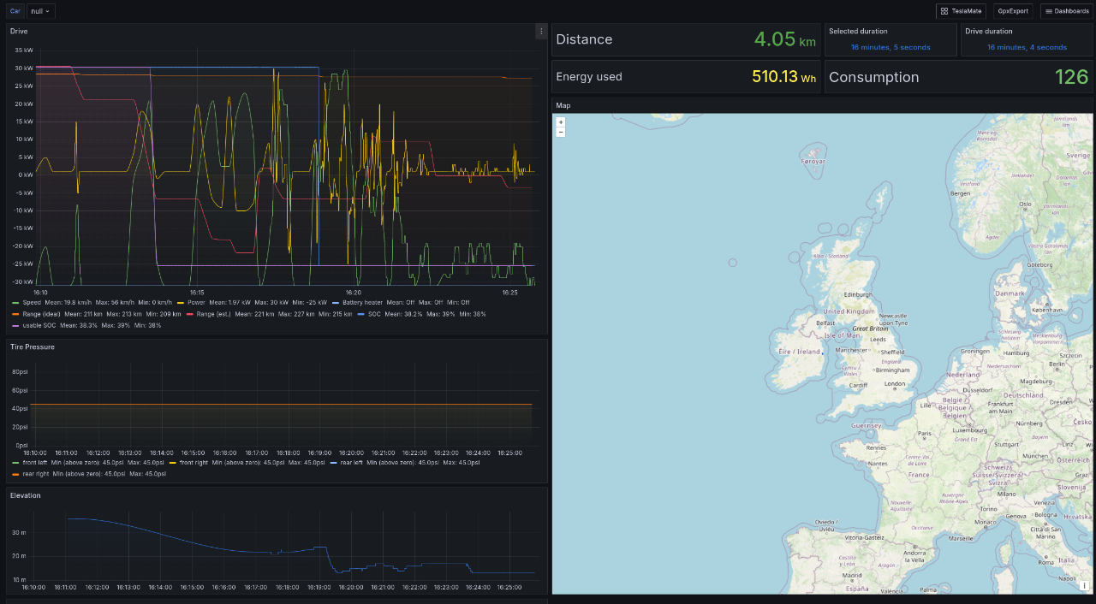Click the Drive duration value link
Screen dimensions: 1096x604
[1027, 47]
